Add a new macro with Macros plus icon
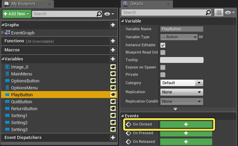The width and height of the screenshot is (238, 146). point(113,50)
